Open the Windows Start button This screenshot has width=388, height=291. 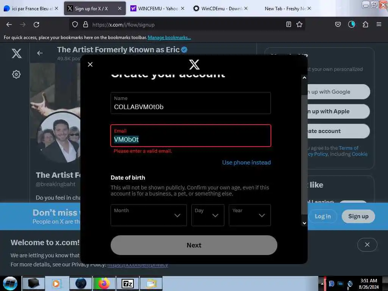[10, 283]
